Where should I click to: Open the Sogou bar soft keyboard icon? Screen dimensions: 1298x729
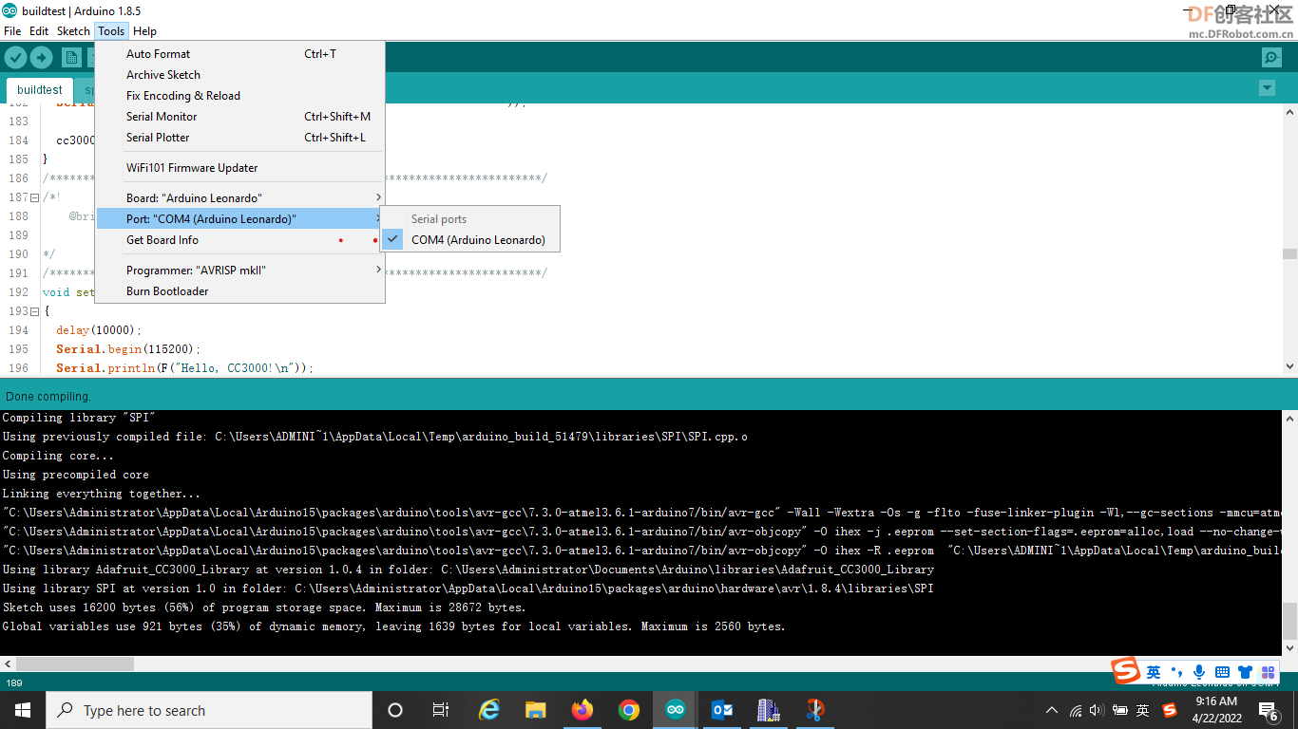(1222, 672)
